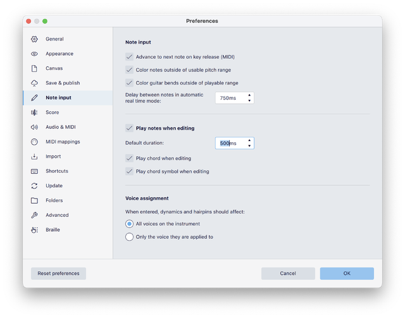405x318 pixels.
Task: Click the Import download icon
Action: click(x=34, y=156)
